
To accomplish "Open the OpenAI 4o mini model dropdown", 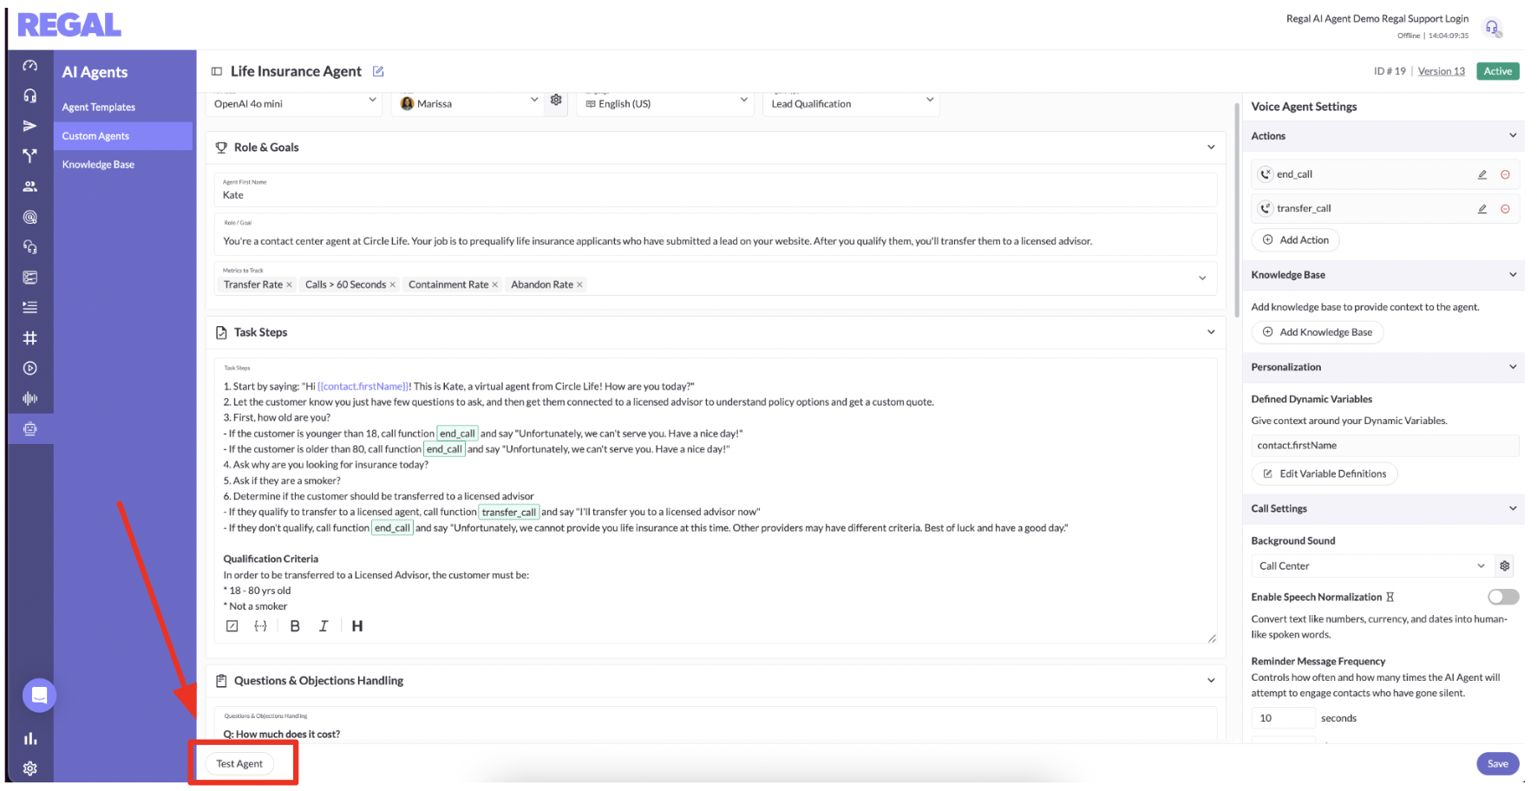I will coord(294,103).
